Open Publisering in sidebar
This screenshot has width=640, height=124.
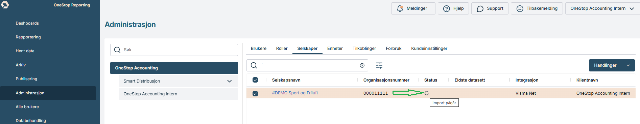[x=26, y=79]
